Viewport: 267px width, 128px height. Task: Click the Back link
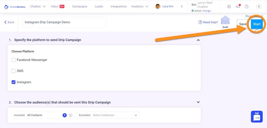9,22
